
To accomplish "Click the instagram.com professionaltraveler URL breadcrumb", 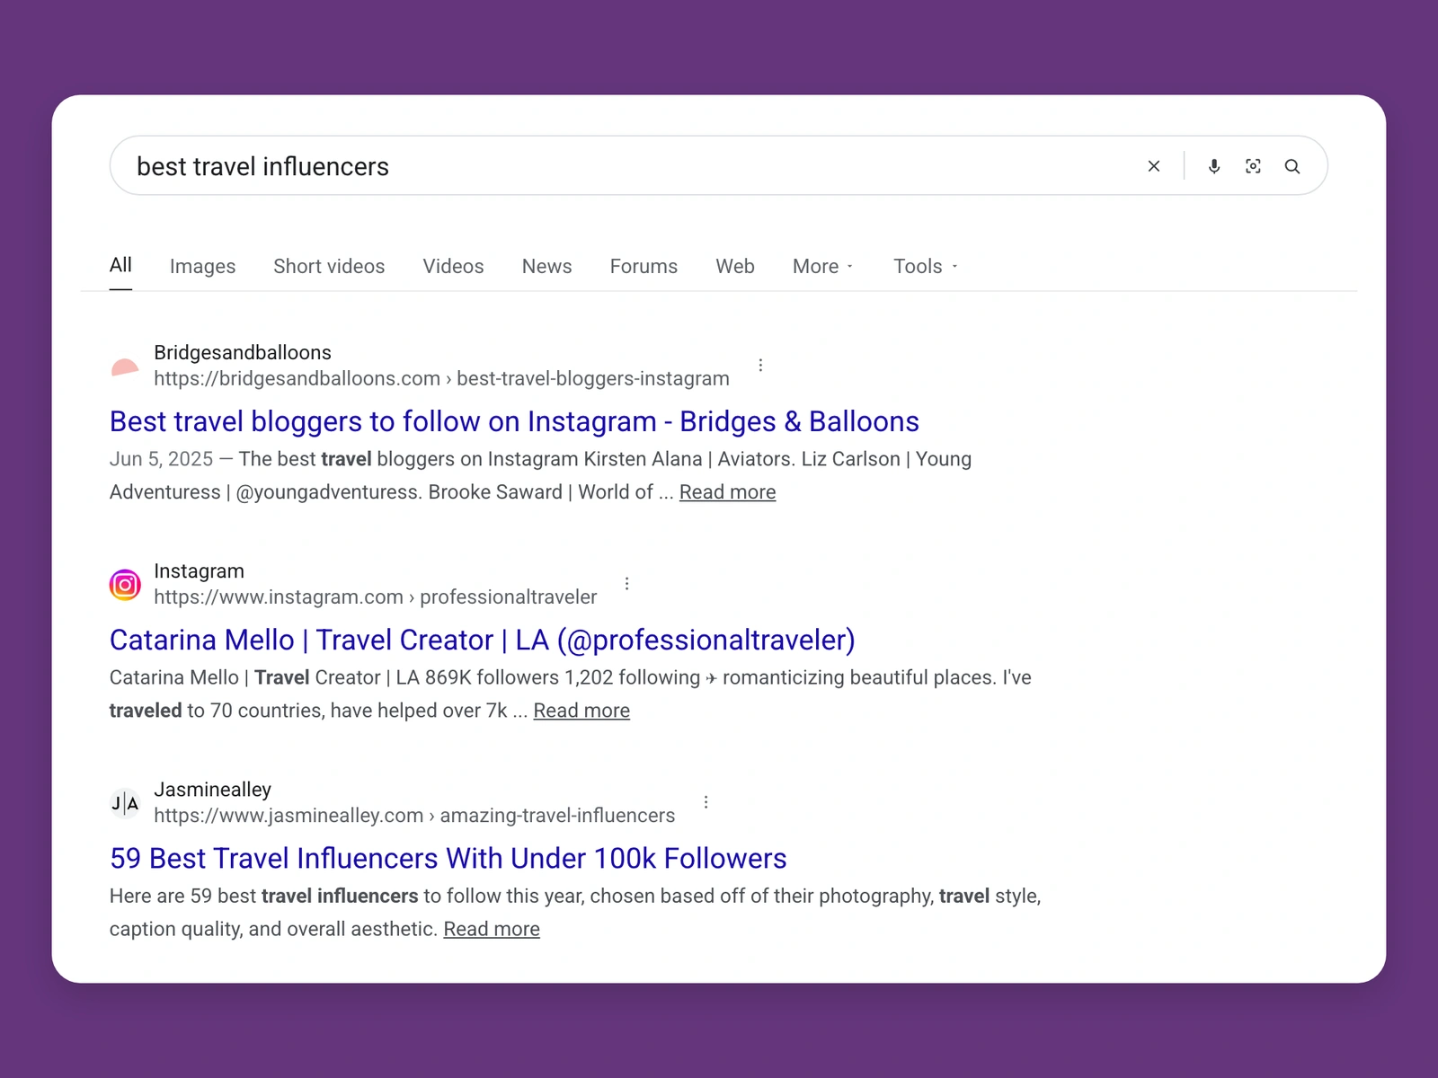I will pyautogui.click(x=375, y=596).
